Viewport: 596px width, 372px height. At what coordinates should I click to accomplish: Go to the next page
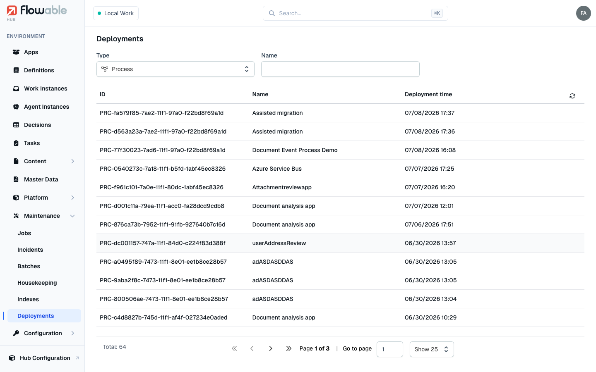tap(271, 348)
